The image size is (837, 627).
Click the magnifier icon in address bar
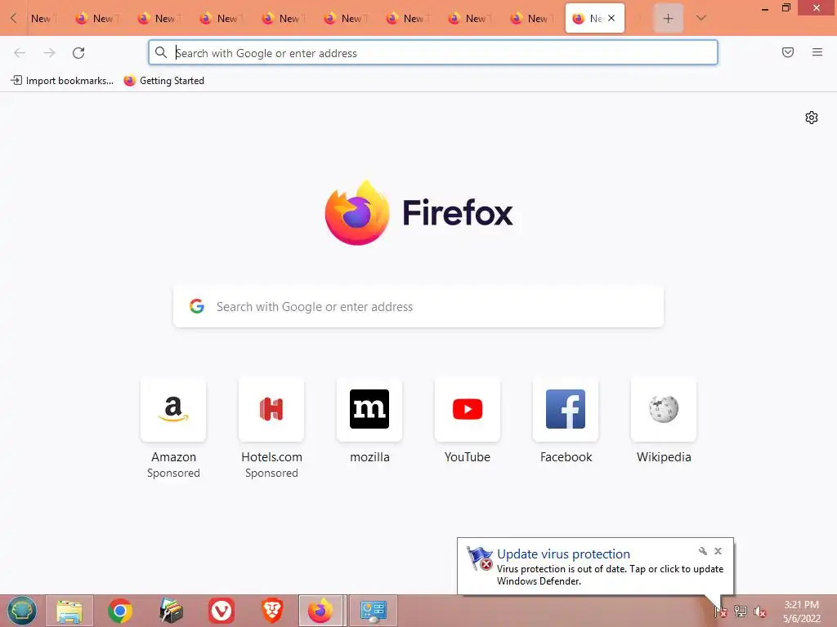(x=161, y=52)
